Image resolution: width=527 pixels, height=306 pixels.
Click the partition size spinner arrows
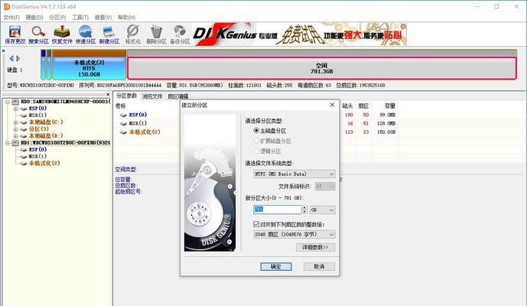click(x=304, y=210)
